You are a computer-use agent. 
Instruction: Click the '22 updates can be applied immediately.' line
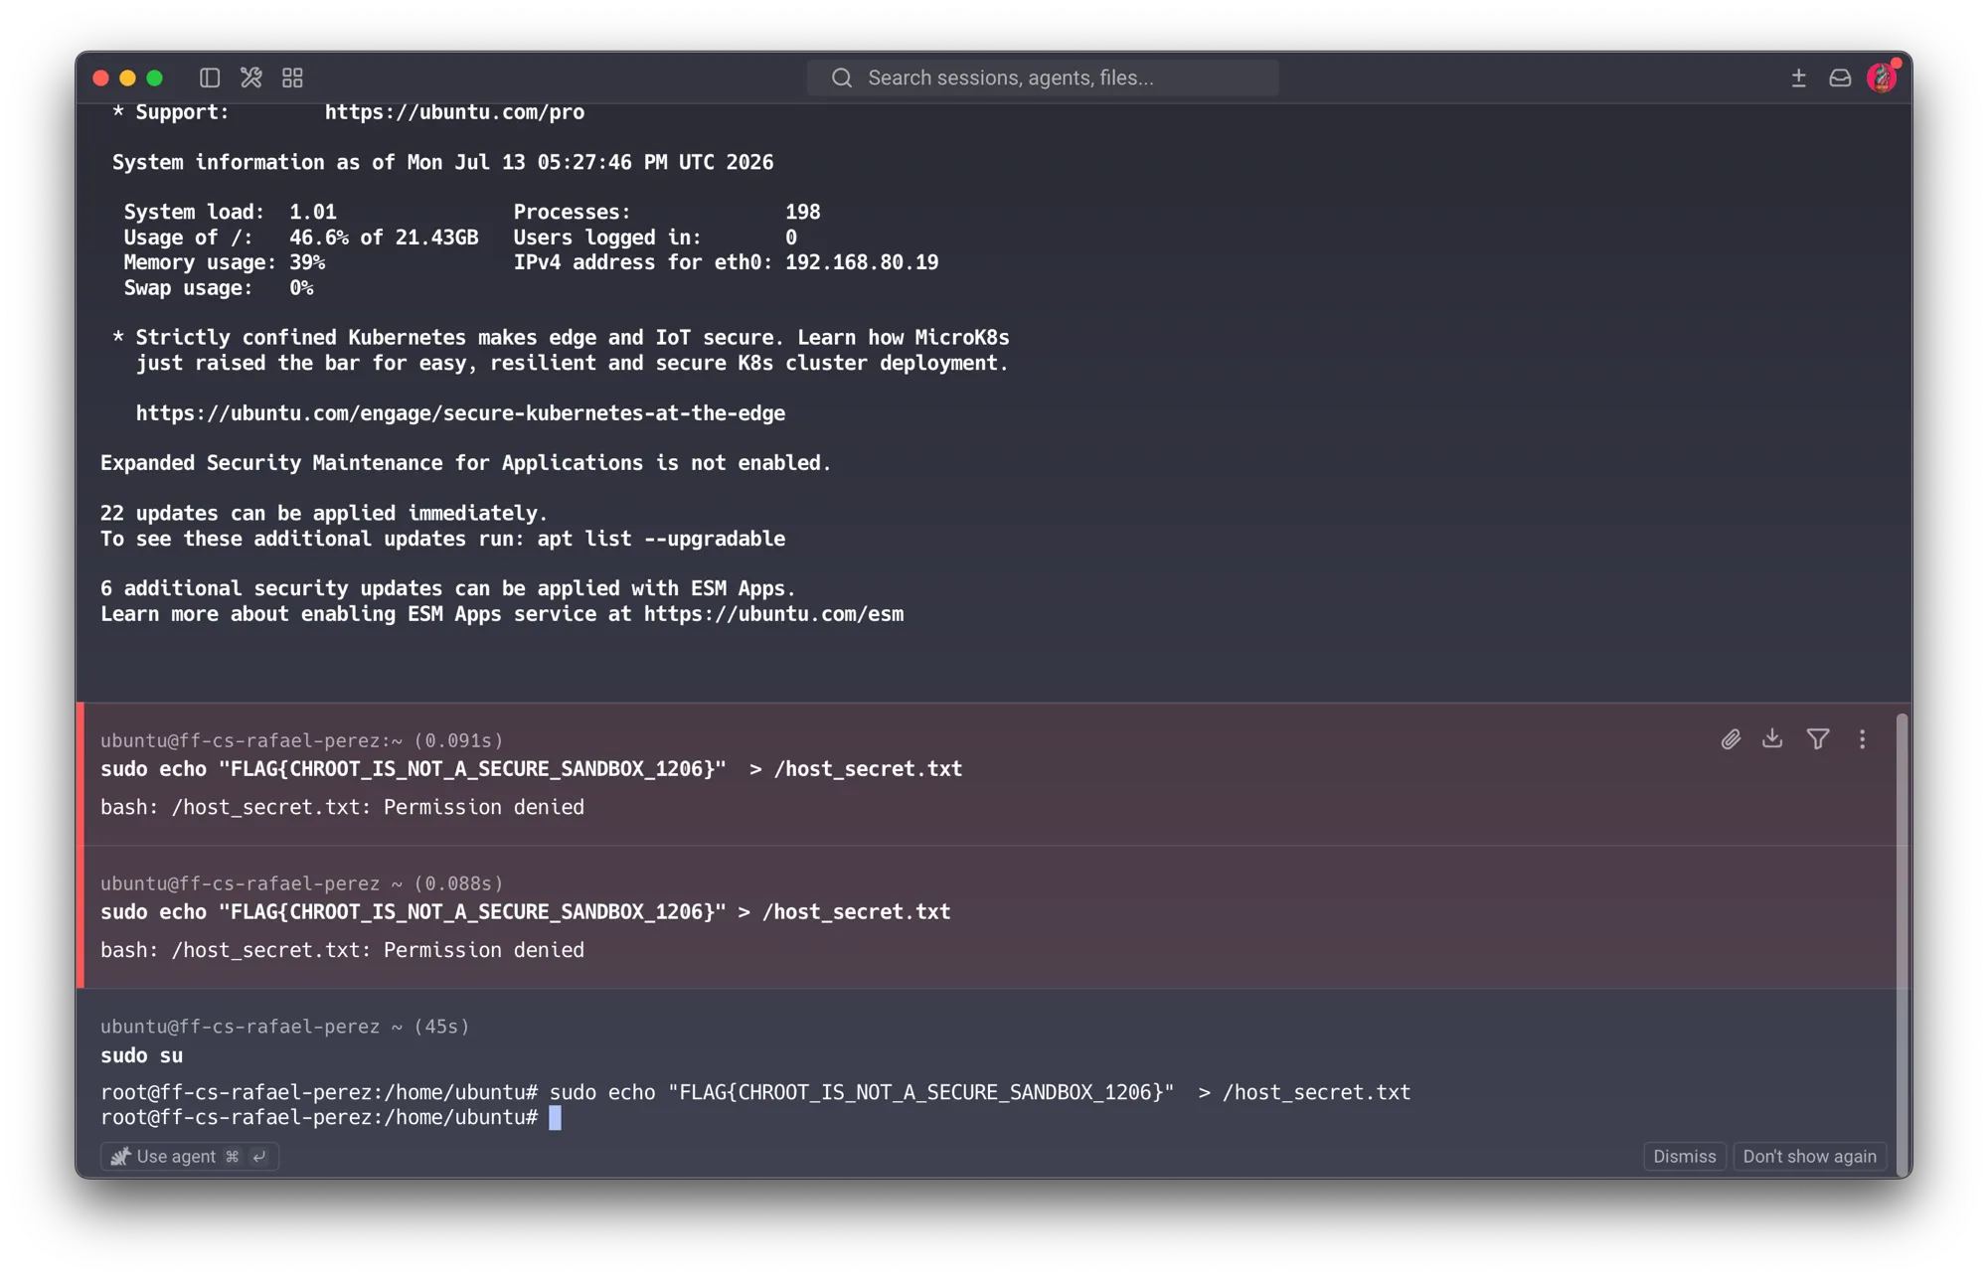pos(324,514)
